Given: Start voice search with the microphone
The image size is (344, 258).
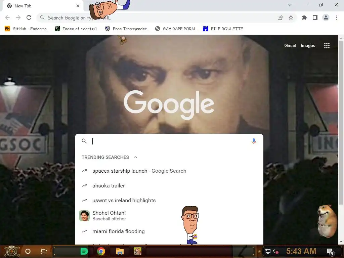Looking at the screenshot, I should (254, 141).
